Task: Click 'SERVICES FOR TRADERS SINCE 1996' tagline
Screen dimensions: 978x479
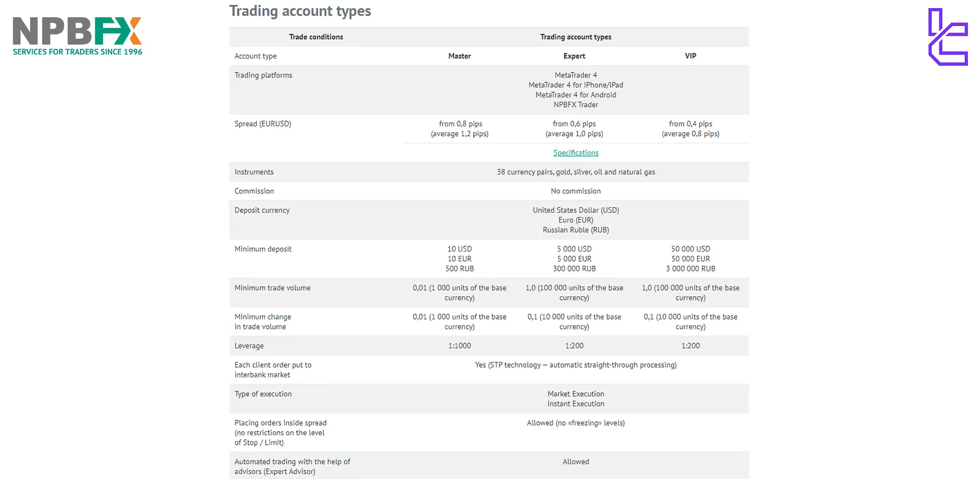Action: coord(77,51)
